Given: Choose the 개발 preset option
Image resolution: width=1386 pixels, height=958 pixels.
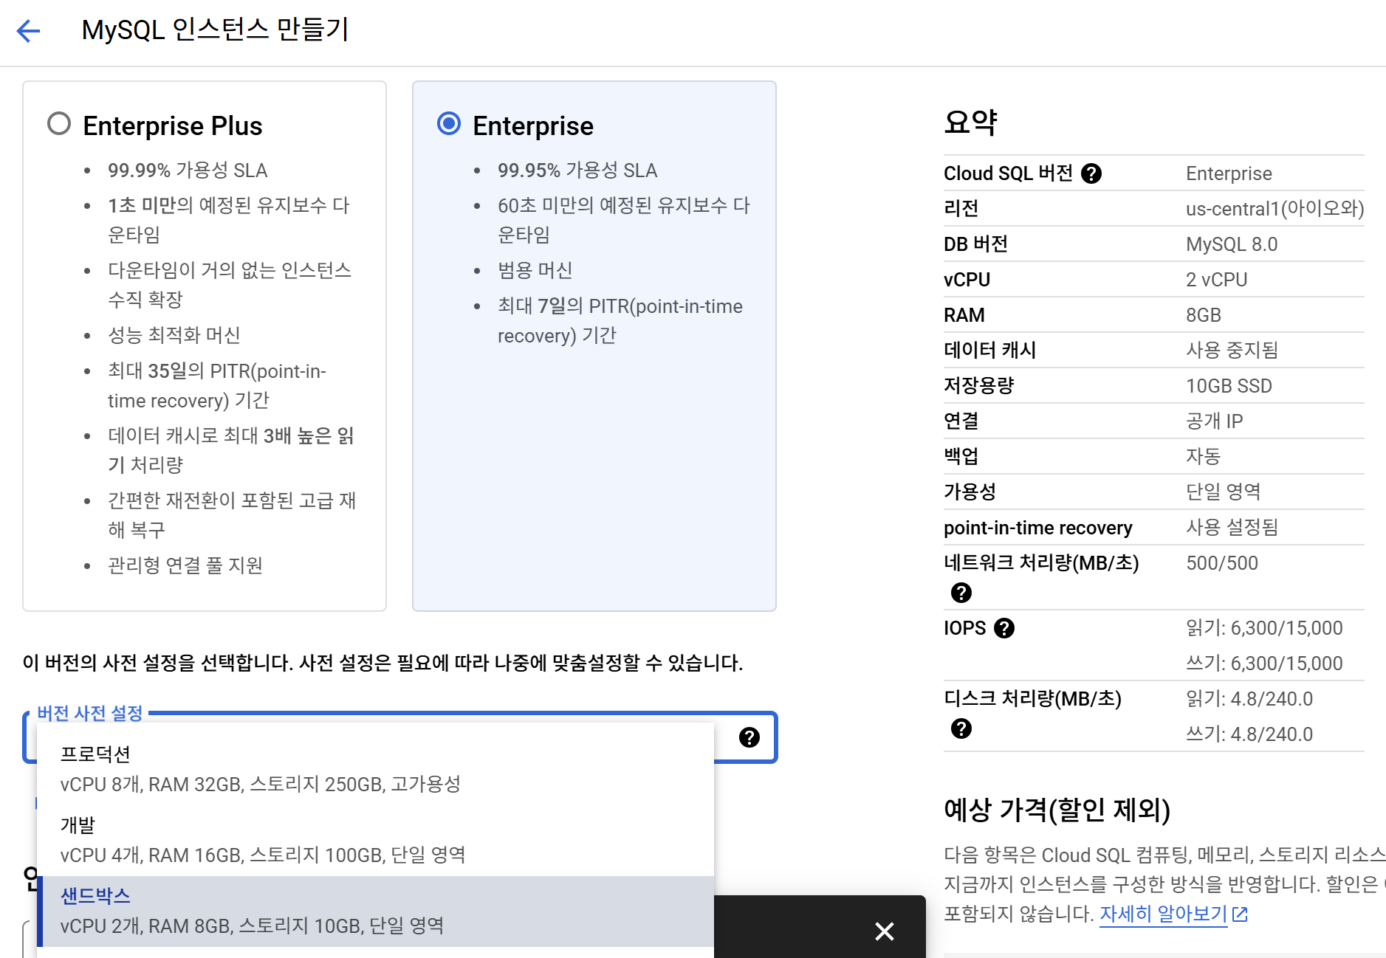Looking at the screenshot, I should pos(375,839).
